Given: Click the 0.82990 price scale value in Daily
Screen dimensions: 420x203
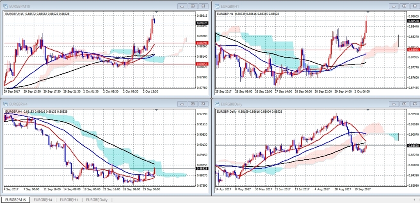Looking at the screenshot, I should click(x=413, y=185).
